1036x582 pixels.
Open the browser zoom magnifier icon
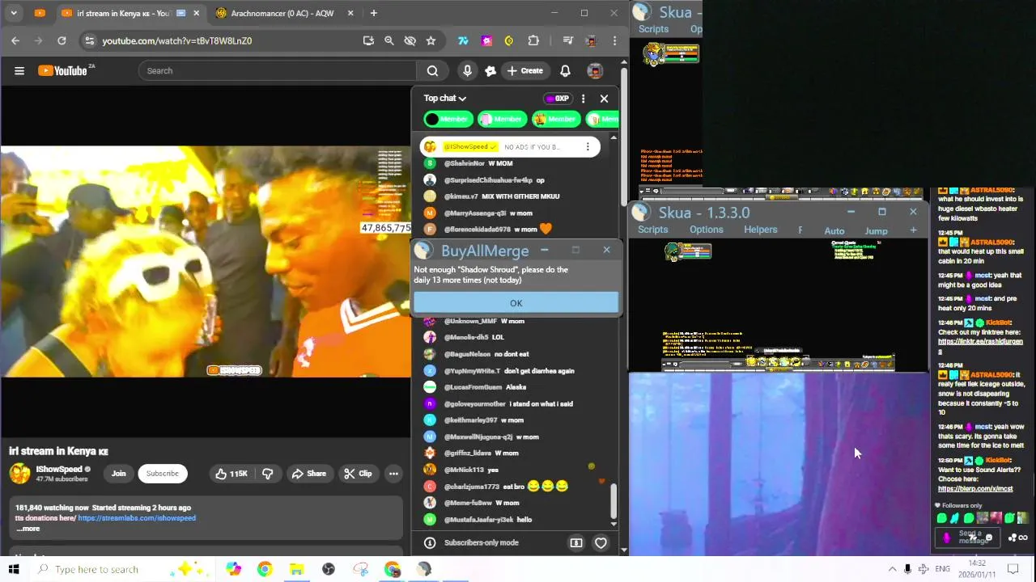[388, 40]
